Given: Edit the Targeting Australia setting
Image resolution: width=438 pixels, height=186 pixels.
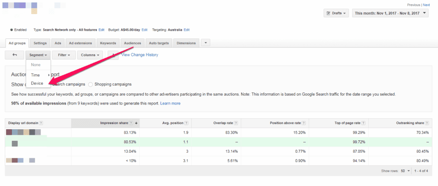Looking at the screenshot, I should click(x=186, y=30).
